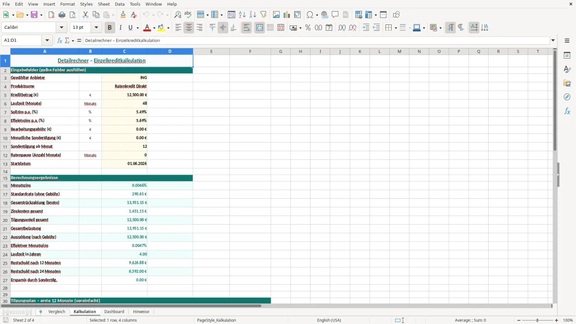Click the Format as Date icon
The height and width of the screenshot is (324, 576).
329,28
